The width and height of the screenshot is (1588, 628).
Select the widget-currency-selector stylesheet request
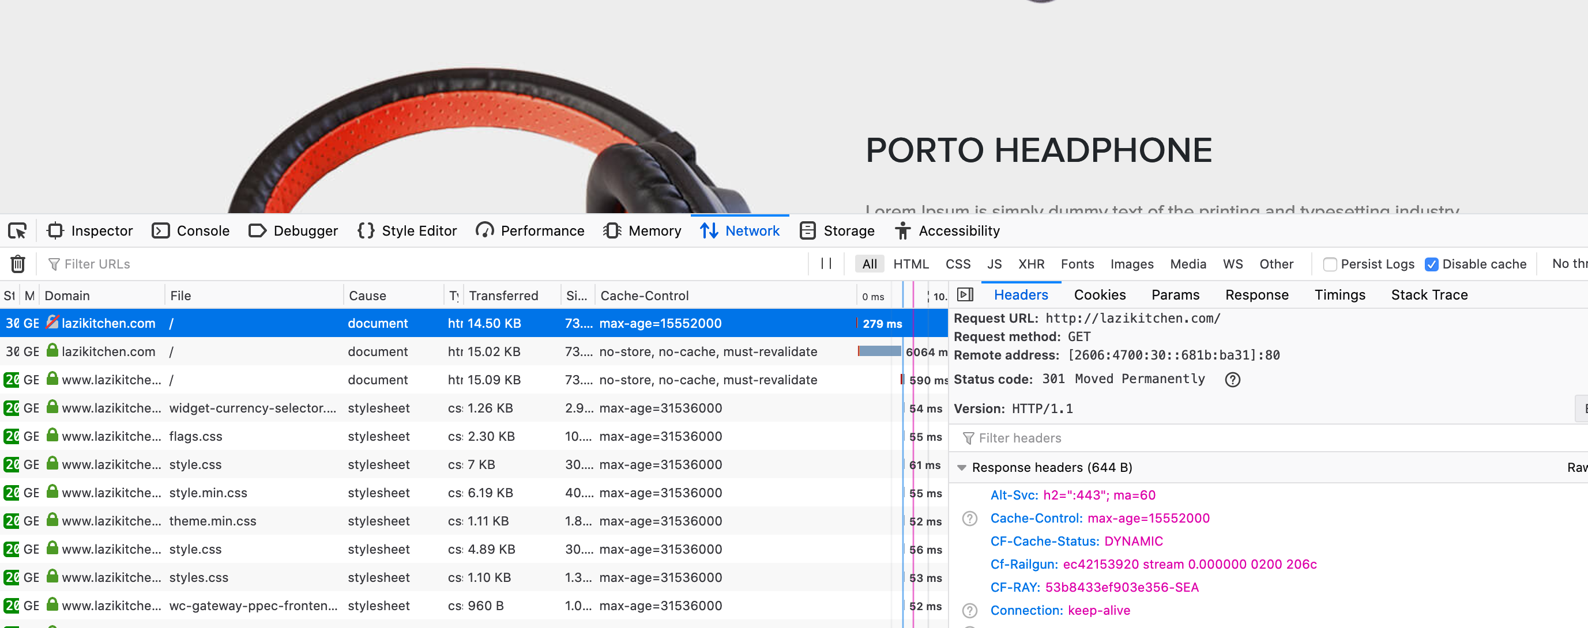click(473, 408)
